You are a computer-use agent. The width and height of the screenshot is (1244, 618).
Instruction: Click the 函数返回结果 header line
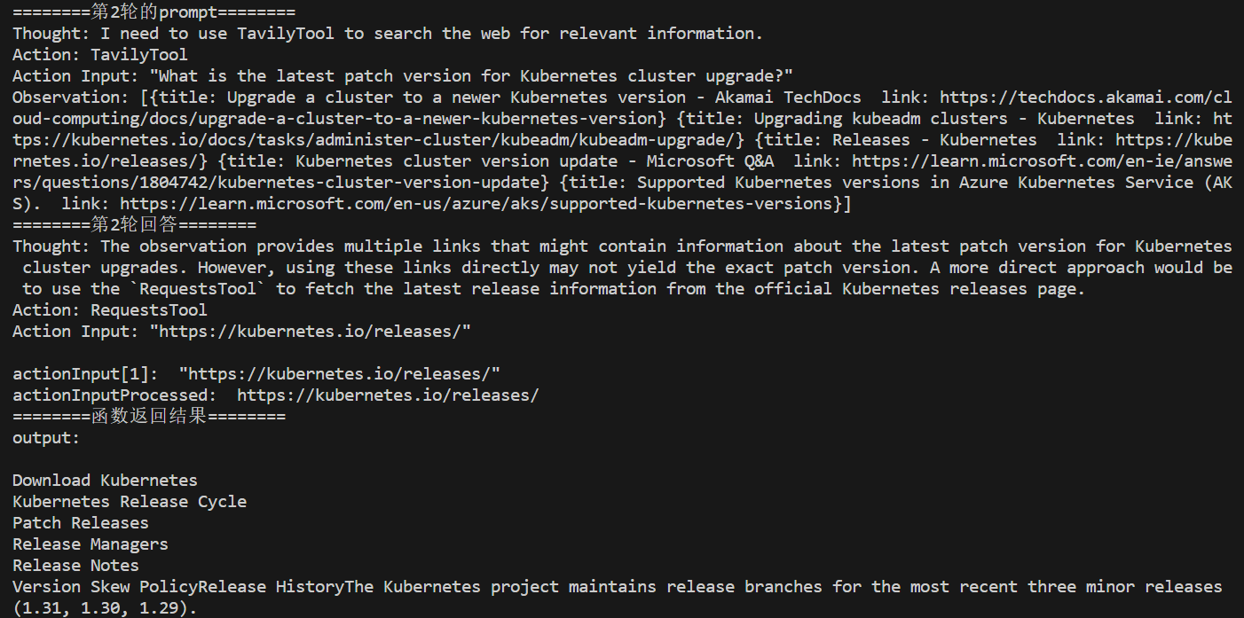[x=149, y=417]
